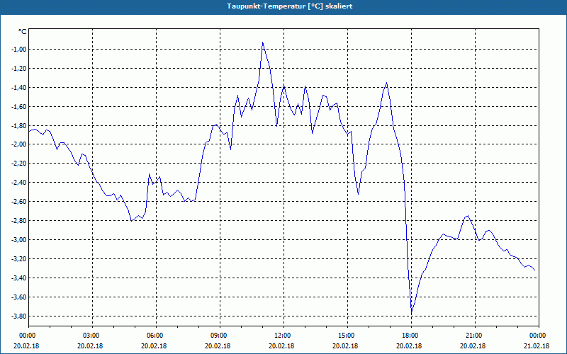The width and height of the screenshot is (567, 354).
Task: Click the chart title Taupunkt-Temperatur [°C] skaliert
Action: (x=290, y=6)
